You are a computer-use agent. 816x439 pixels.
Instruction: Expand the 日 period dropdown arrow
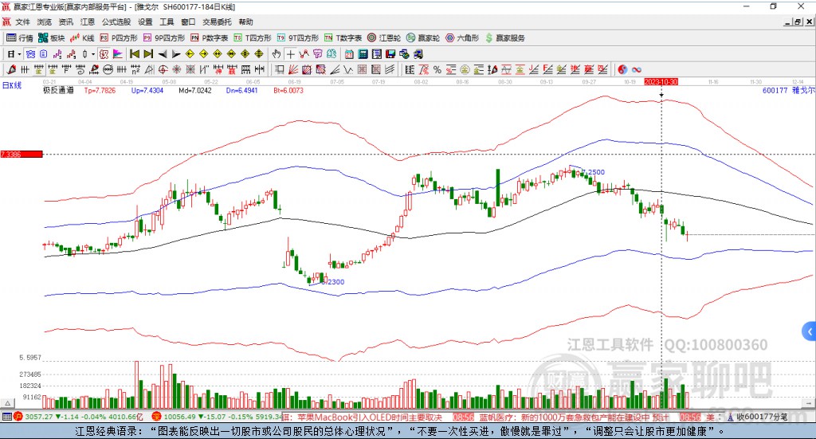(19, 54)
